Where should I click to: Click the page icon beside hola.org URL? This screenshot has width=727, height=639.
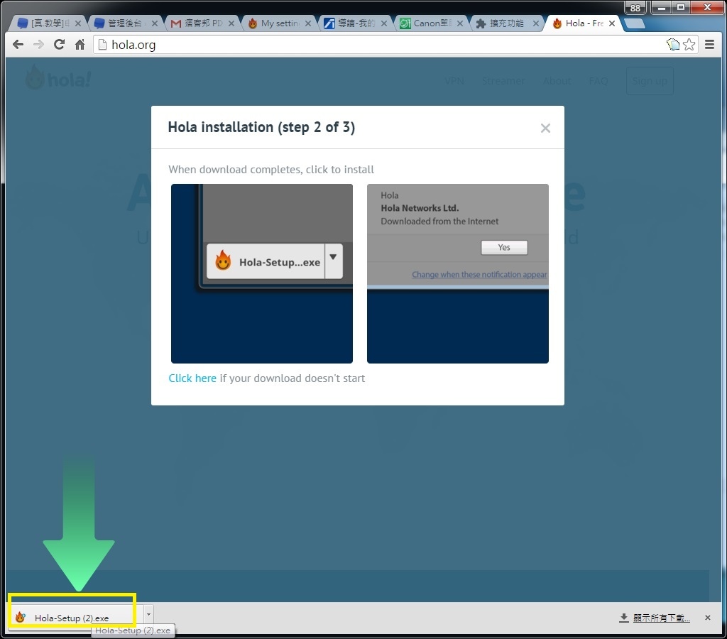pos(102,45)
